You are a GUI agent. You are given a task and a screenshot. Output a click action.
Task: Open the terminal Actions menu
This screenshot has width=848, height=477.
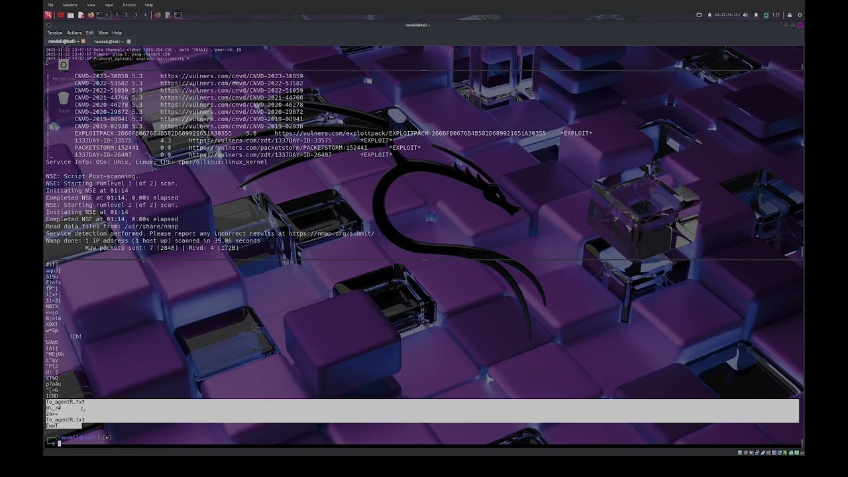[x=74, y=32]
